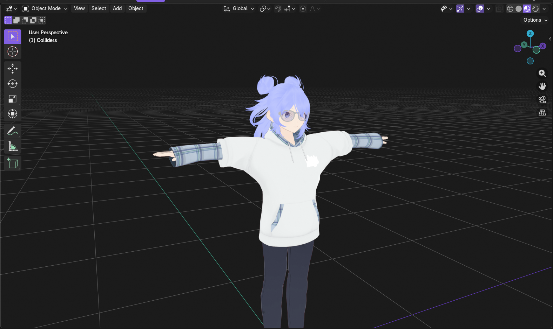The height and width of the screenshot is (329, 553).
Task: Toggle the camera view icon
Action: click(542, 99)
